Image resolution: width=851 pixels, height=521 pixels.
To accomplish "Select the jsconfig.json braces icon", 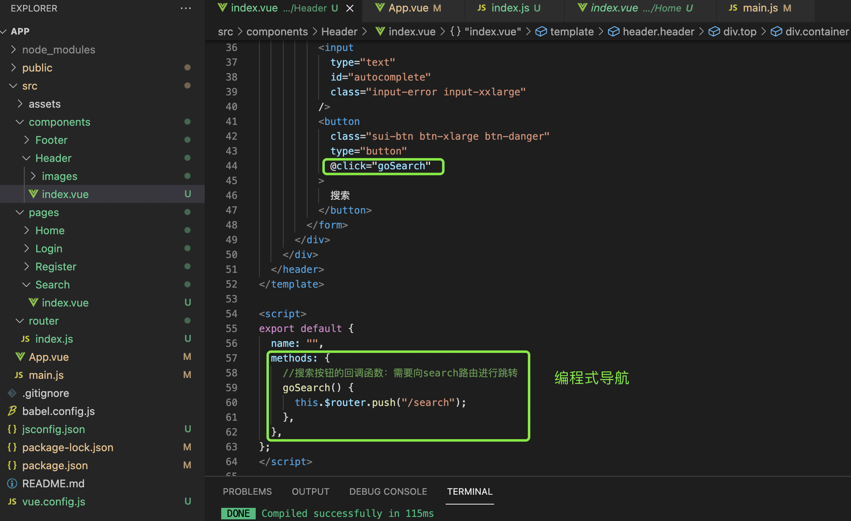I will [12, 429].
